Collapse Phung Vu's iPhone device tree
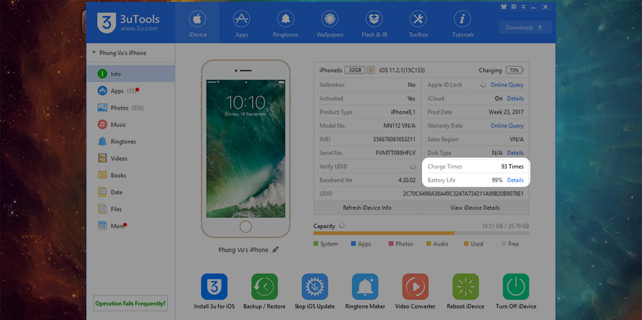The image size is (642, 320). 94,53
